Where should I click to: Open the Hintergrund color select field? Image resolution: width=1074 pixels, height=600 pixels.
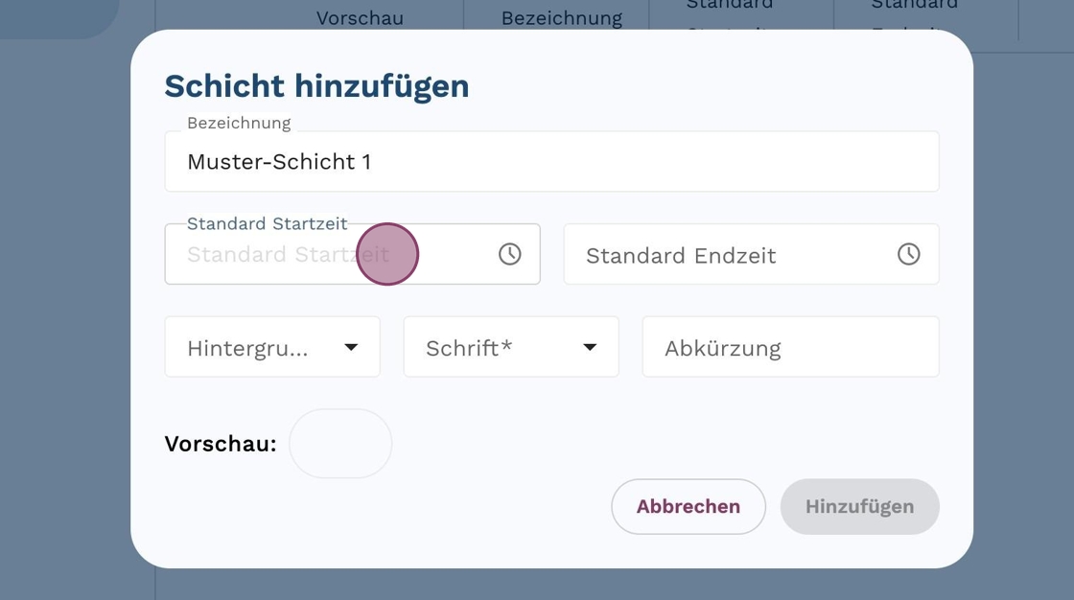pos(249,347)
